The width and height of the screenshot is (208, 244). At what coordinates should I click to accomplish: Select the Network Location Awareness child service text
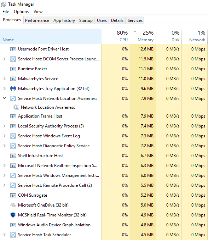point(48,107)
